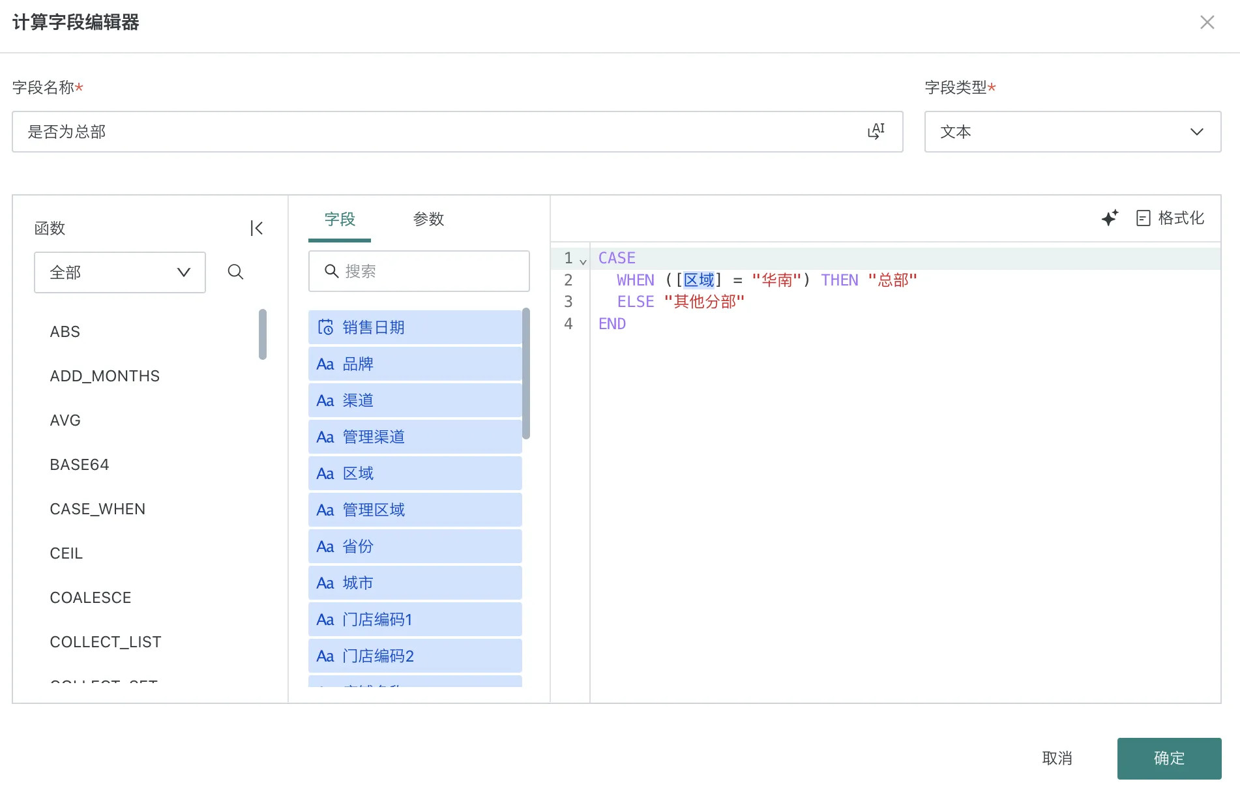The image size is (1240, 790).
Task: Click the format document icon
Action: 1144,218
